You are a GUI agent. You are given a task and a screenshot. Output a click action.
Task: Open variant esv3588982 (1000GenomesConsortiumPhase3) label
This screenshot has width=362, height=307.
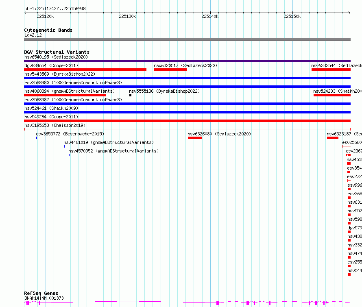[73, 100]
